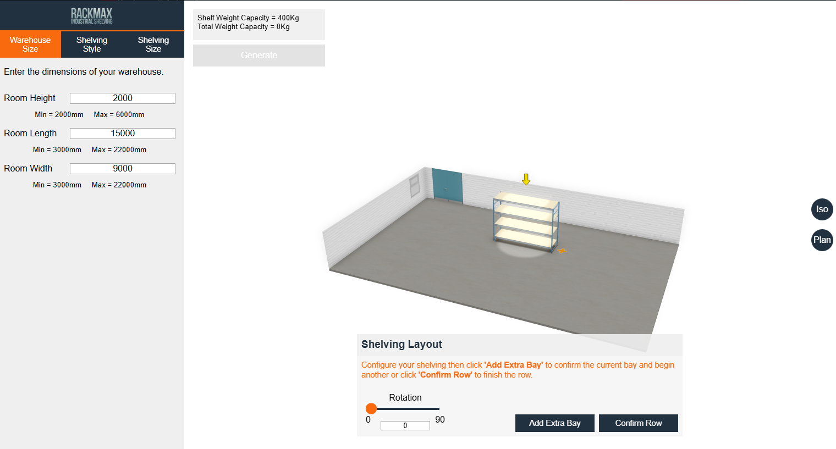This screenshot has width=836, height=449.
Task: Click the RACKMAX Industrial Shelving logo
Action: coord(91,15)
